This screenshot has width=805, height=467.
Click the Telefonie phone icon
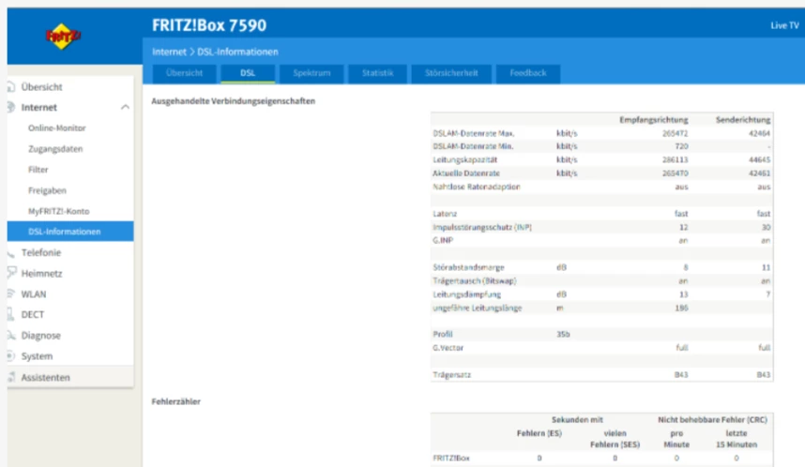tap(10, 252)
